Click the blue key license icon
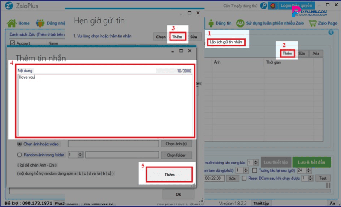Image resolution: width=341 pixels, height=207 pixels. coord(263,6)
